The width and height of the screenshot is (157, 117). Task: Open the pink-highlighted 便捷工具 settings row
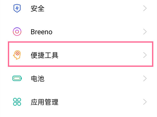click(x=80, y=54)
